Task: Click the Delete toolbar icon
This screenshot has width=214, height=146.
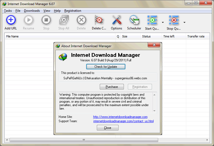Action: click(81, 20)
